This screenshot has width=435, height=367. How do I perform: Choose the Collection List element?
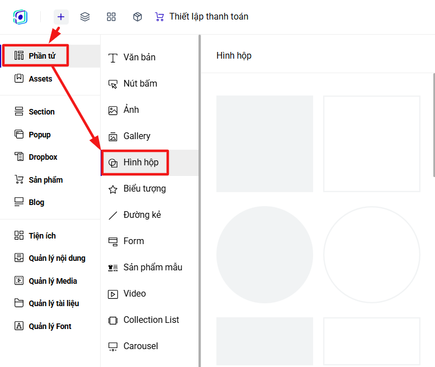pos(149,320)
